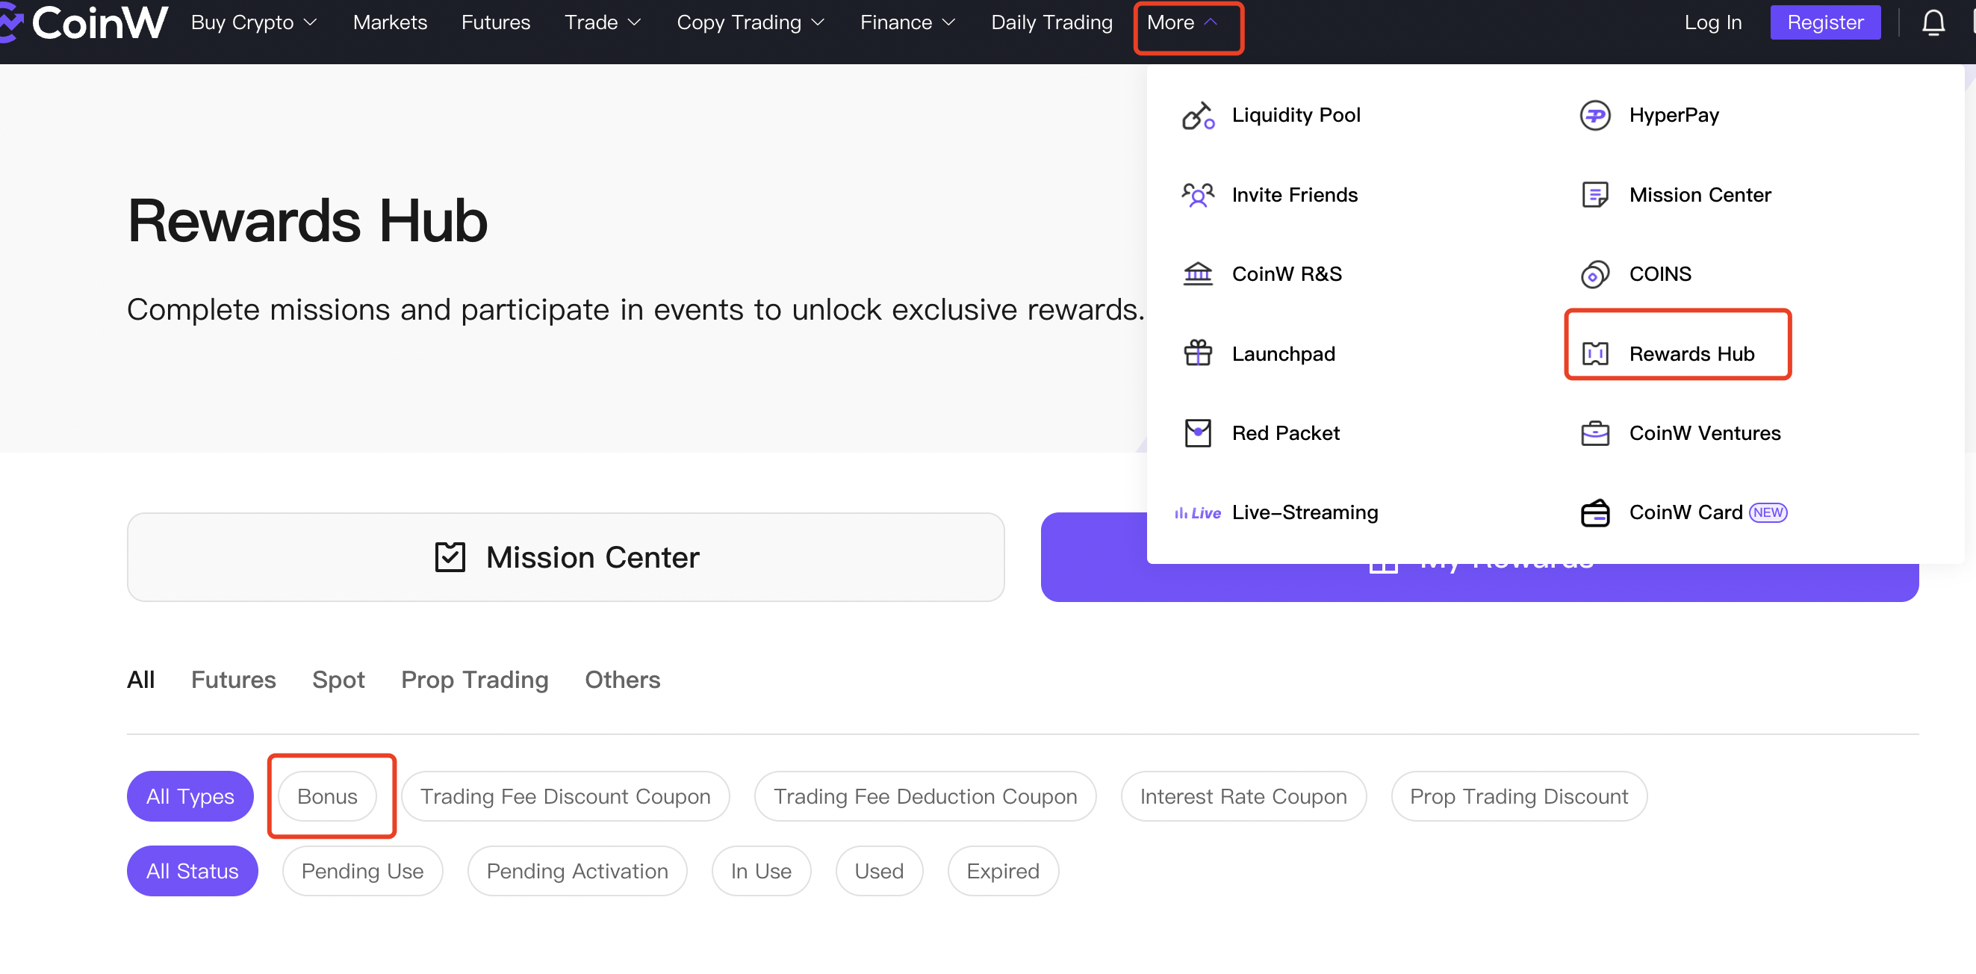Image resolution: width=1976 pixels, height=974 pixels.
Task: Switch to the Futures rewards tab
Action: (x=233, y=680)
